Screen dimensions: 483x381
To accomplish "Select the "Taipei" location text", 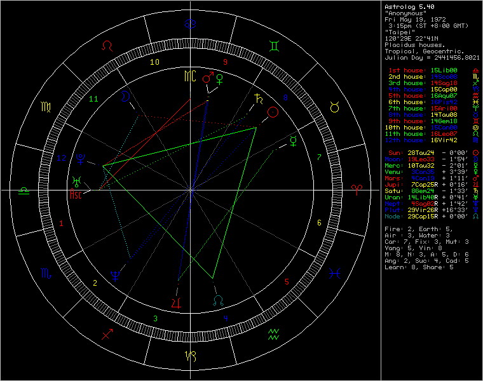I will pyautogui.click(x=400, y=32).
